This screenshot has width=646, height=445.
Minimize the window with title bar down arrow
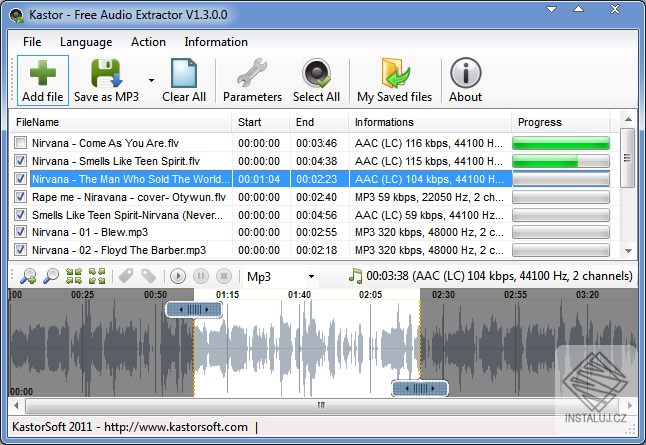click(x=551, y=9)
